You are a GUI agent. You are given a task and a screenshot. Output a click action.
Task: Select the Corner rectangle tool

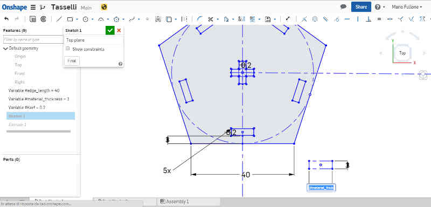[x=70, y=19]
